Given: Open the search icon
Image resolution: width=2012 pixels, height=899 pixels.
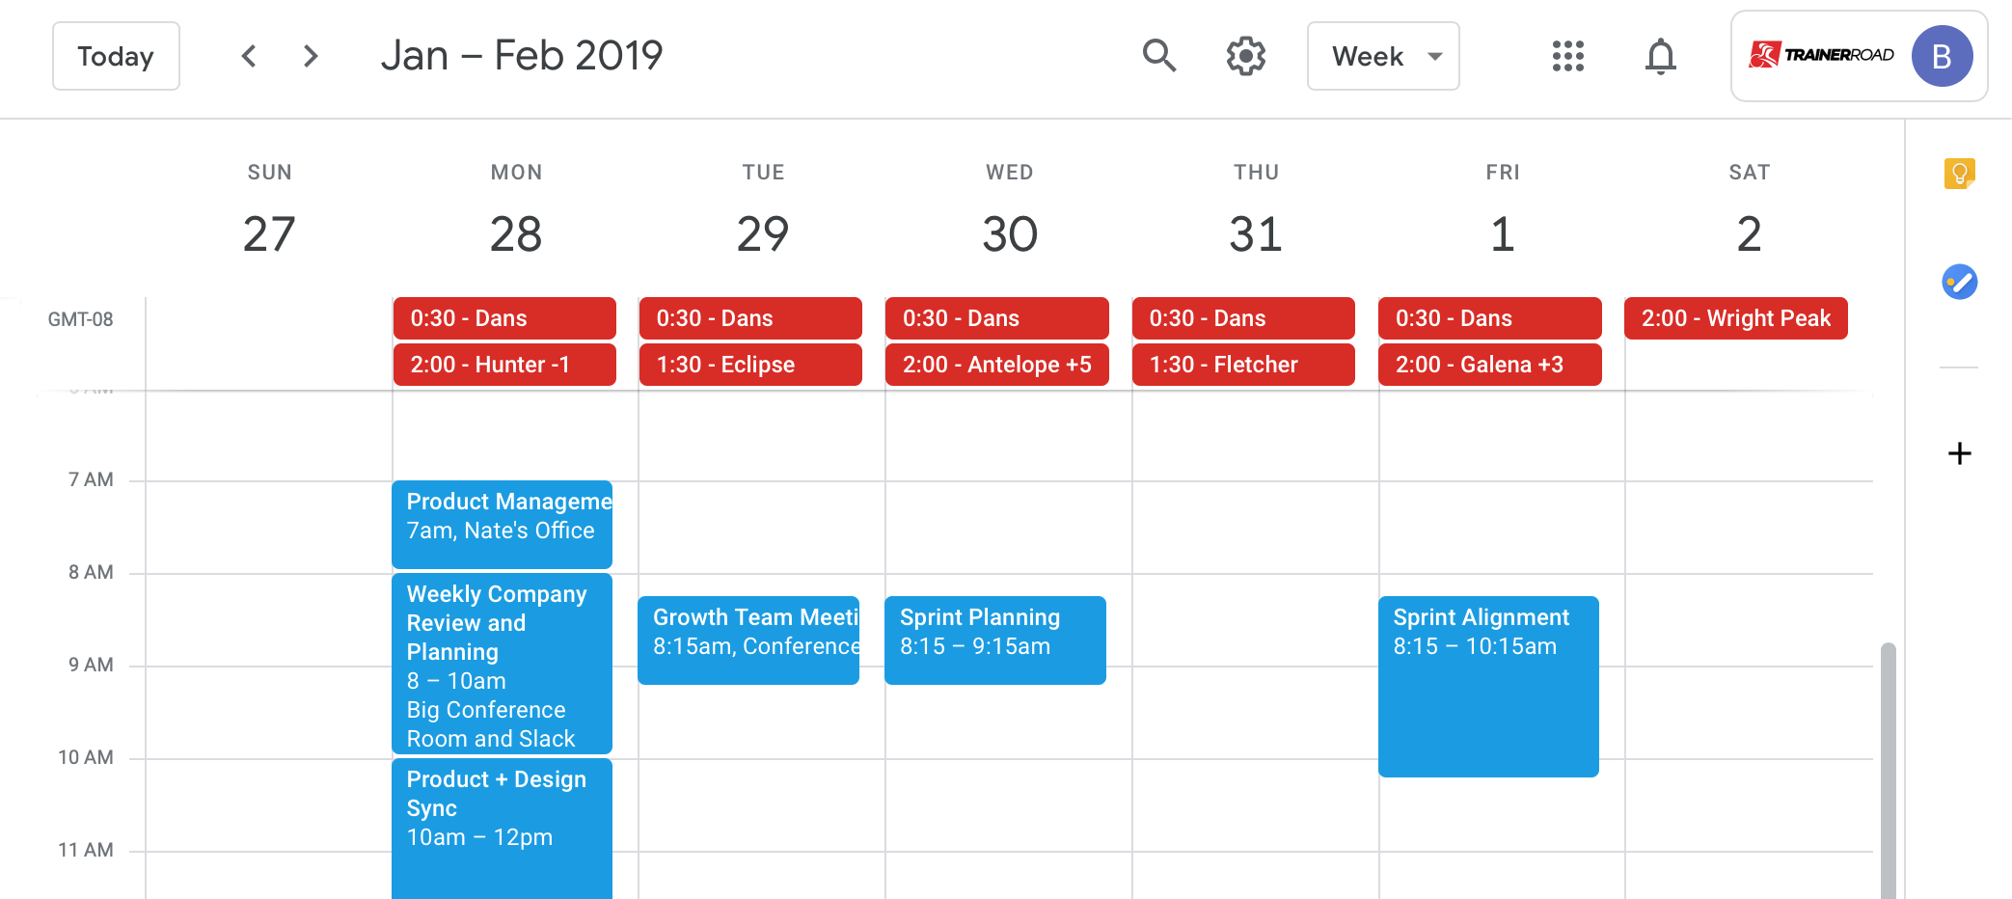Looking at the screenshot, I should [1160, 56].
